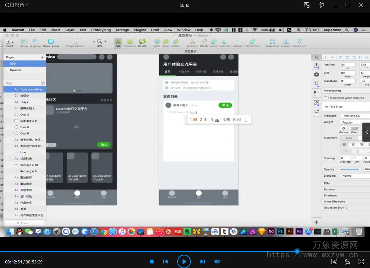This screenshot has width=370, height=268.
Task: Click the green 关注 button
Action: (x=225, y=105)
